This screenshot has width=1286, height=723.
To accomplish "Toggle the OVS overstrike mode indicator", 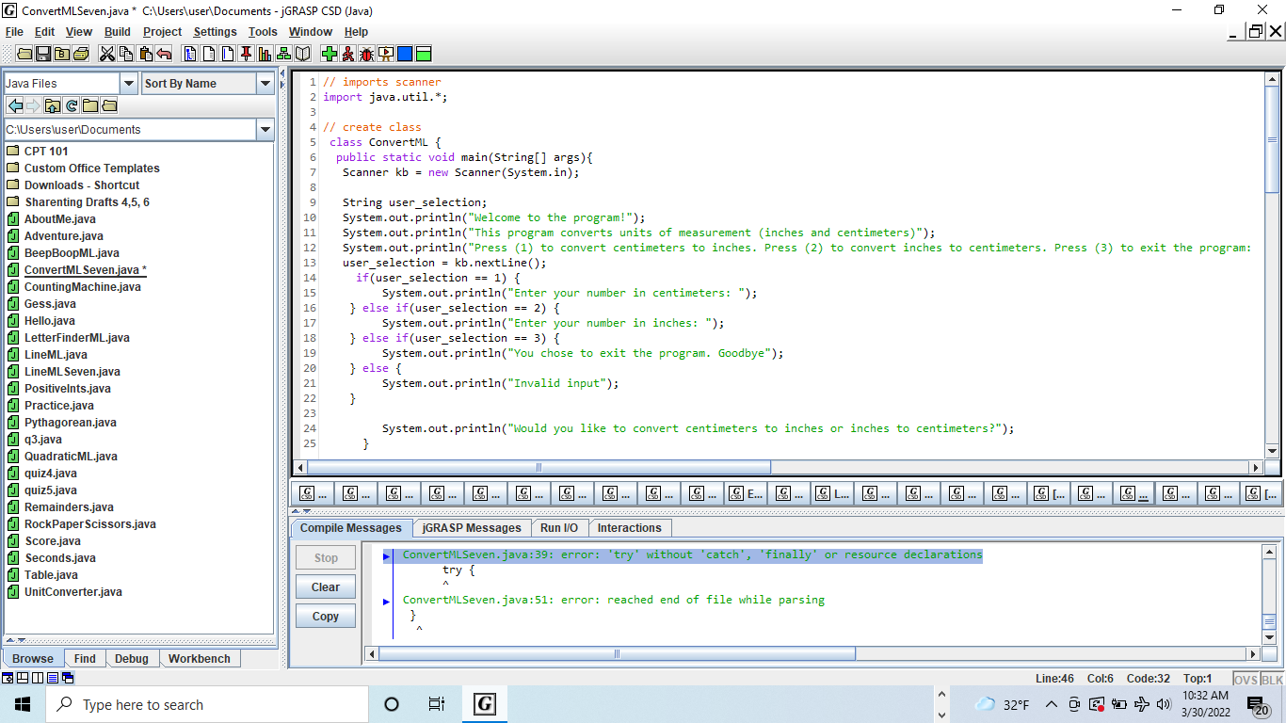I will coord(1246,679).
